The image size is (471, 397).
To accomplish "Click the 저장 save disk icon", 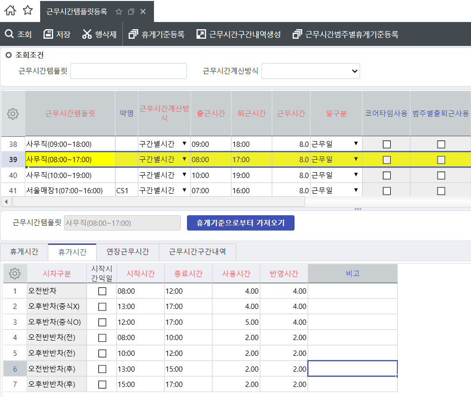I will coord(48,34).
